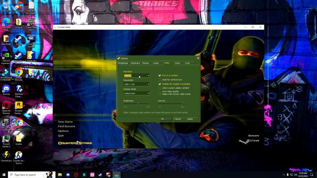Close the Options dialog with X
The image size is (317, 178).
198,58
